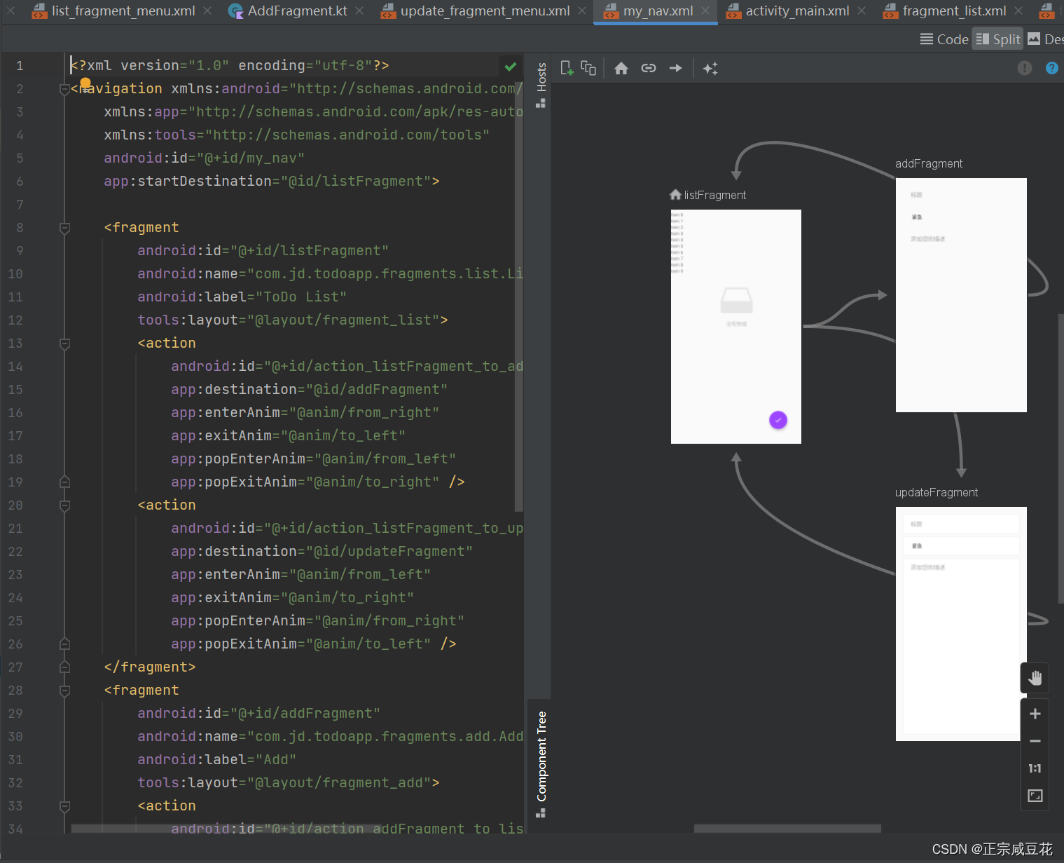Screen dimensions: 1064x863
Task: Click the closing </fragment> tag on line 27
Action: (150, 667)
